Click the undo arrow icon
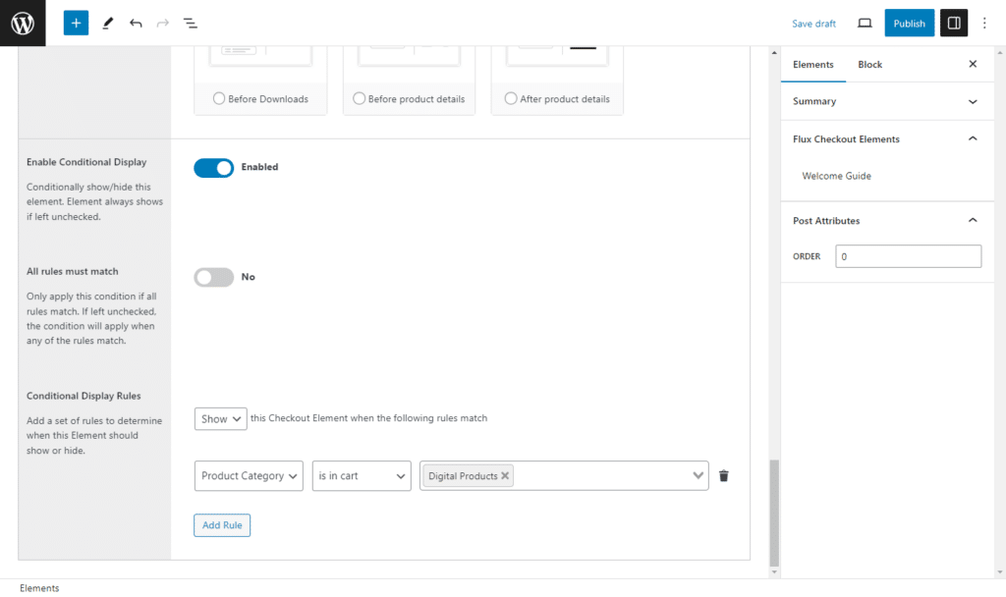This screenshot has width=1006, height=597. coord(136,23)
